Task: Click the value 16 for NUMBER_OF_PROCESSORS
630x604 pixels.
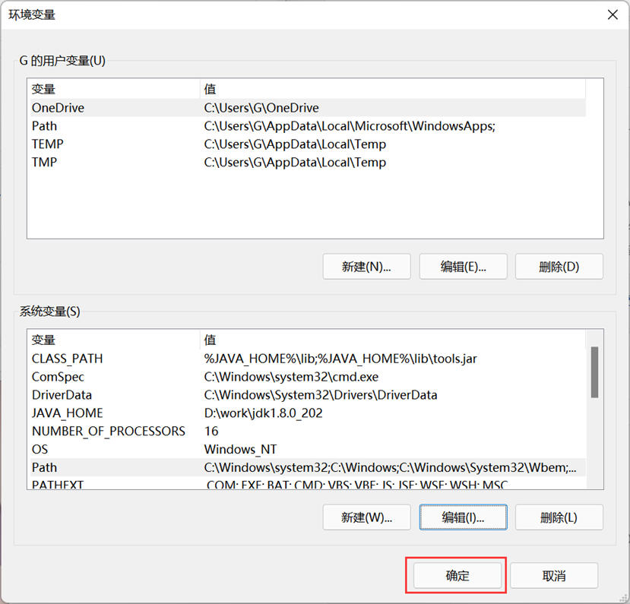Action: point(211,431)
